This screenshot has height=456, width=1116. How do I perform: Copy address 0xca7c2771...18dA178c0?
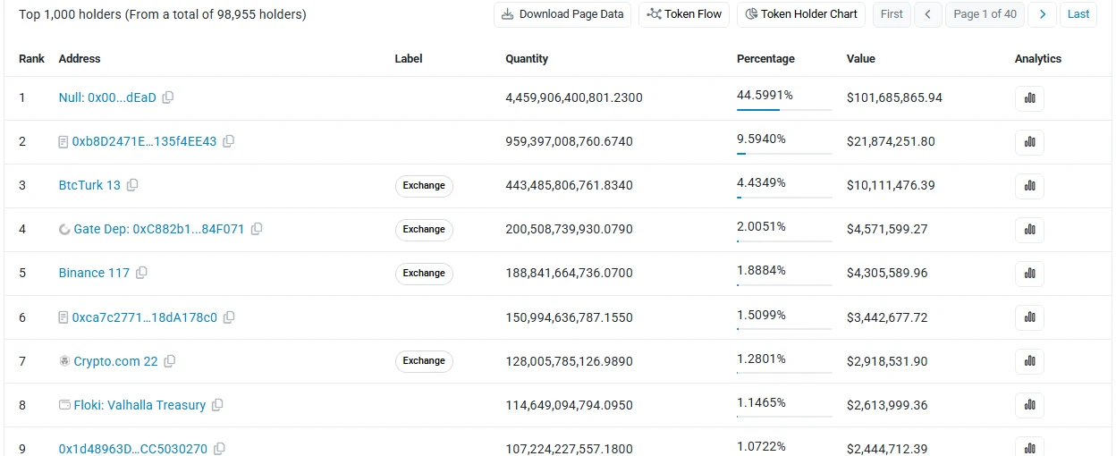[x=229, y=317]
